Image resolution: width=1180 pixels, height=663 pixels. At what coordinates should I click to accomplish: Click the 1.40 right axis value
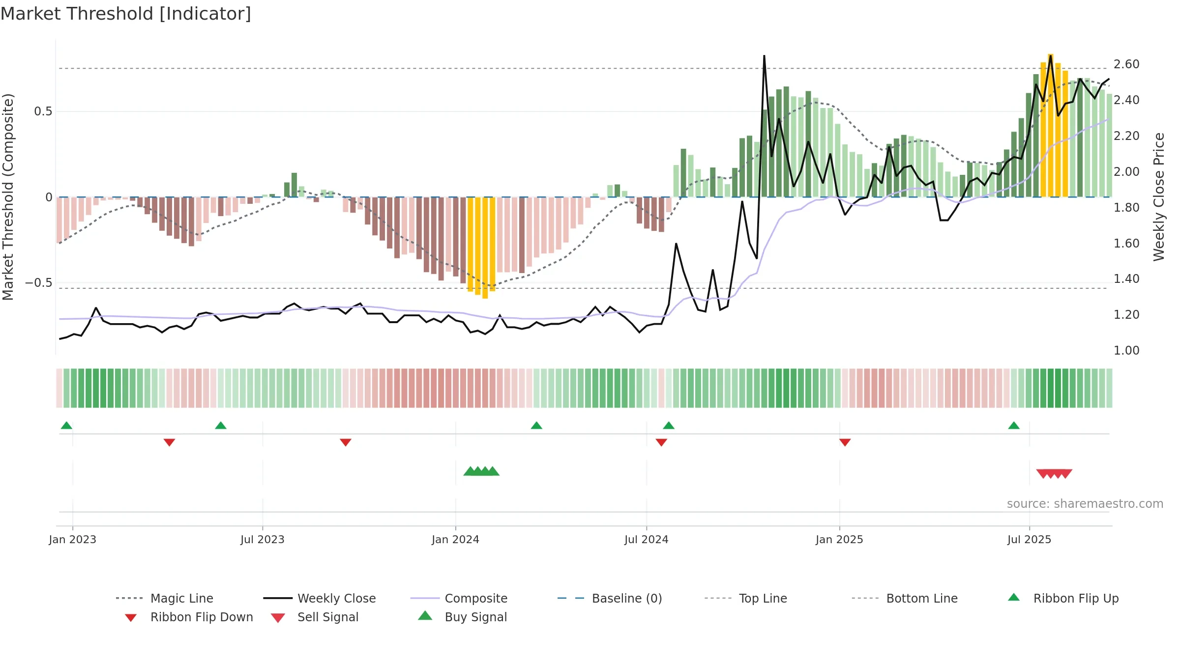click(1126, 279)
